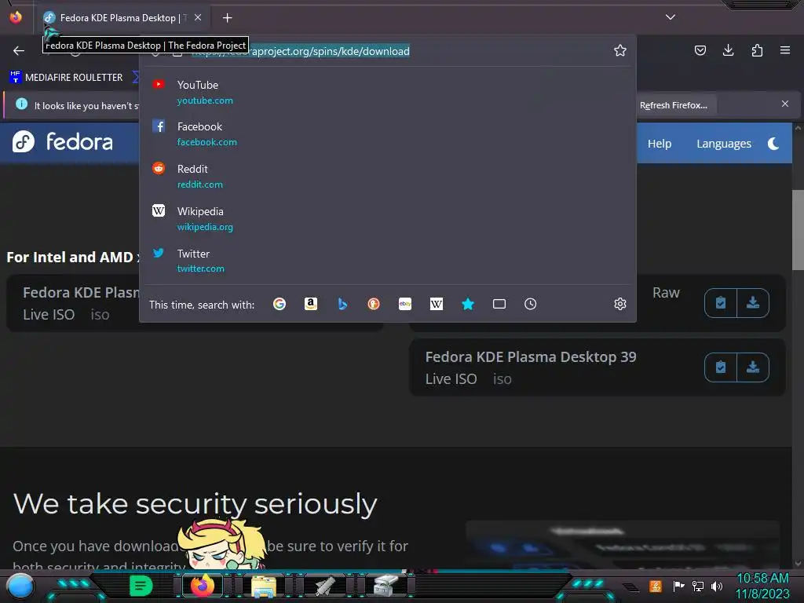Click Firefox icon in the taskbar

coord(203,586)
